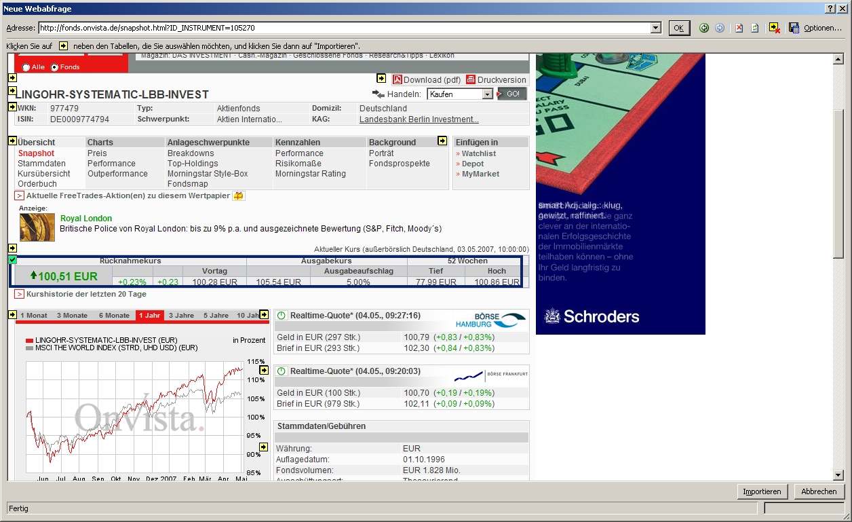Click the forward navigation arrow icon
The height and width of the screenshot is (522, 852).
click(720, 28)
